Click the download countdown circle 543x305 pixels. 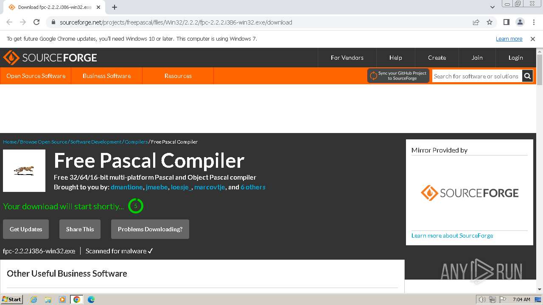pos(136,206)
